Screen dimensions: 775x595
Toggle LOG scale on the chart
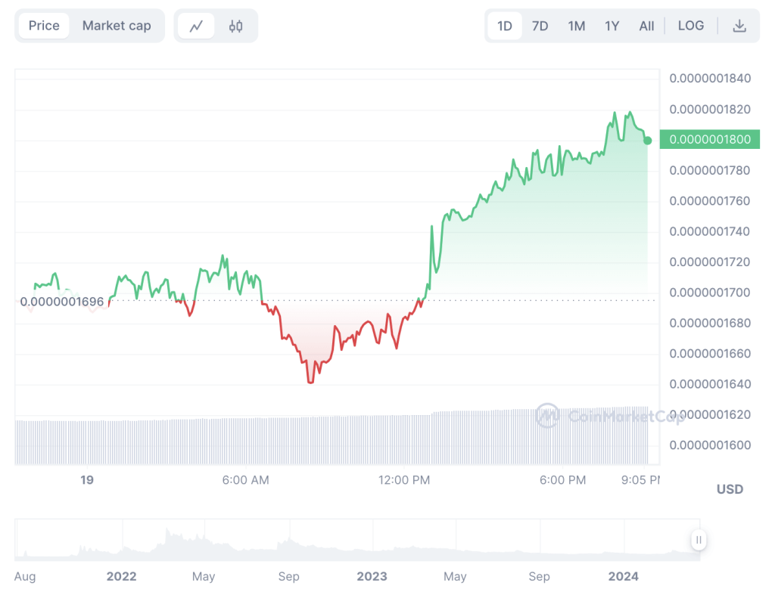pyautogui.click(x=690, y=26)
